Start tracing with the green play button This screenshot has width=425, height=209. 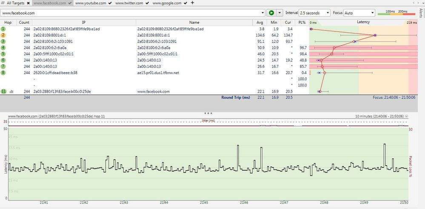pyautogui.click(x=271, y=13)
